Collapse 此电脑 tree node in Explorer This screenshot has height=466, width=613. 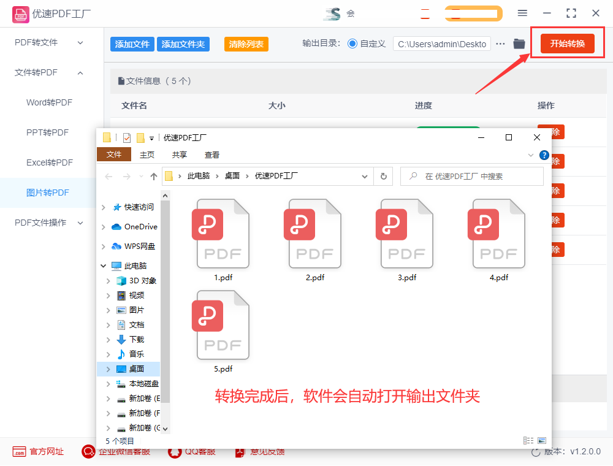click(x=103, y=266)
